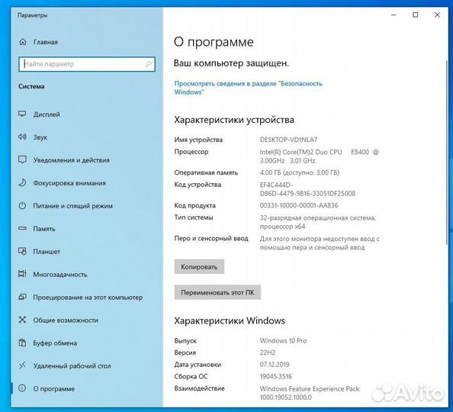
Task: Open the Безопасность Windows details link
Action: click(248, 88)
